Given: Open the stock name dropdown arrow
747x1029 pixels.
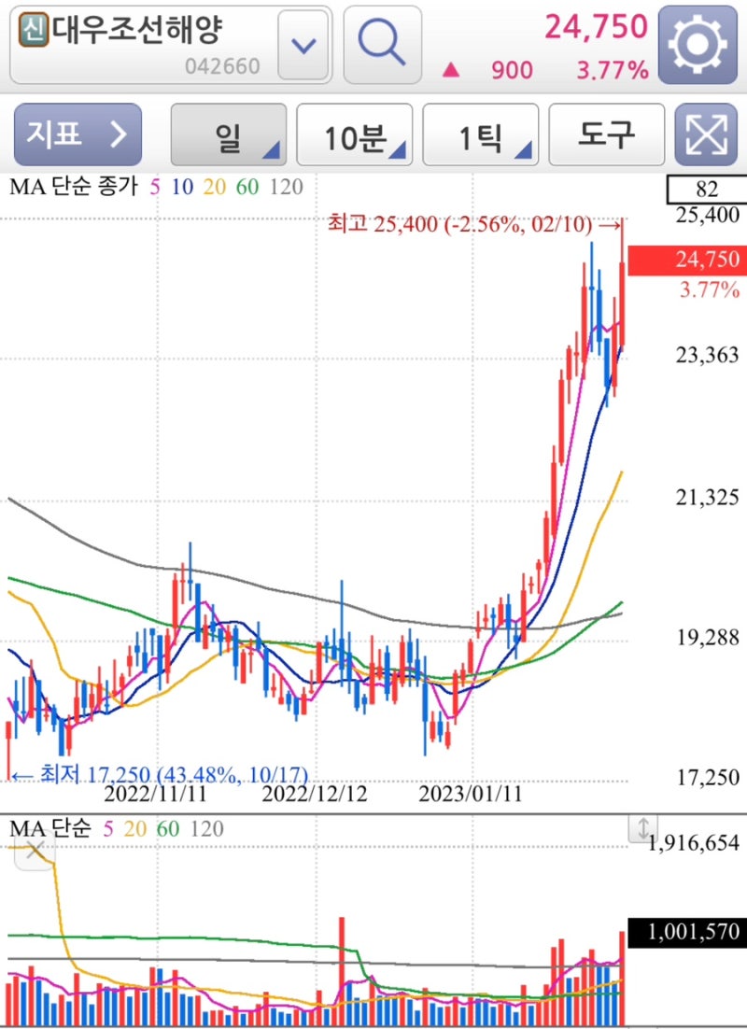Looking at the screenshot, I should [x=303, y=45].
